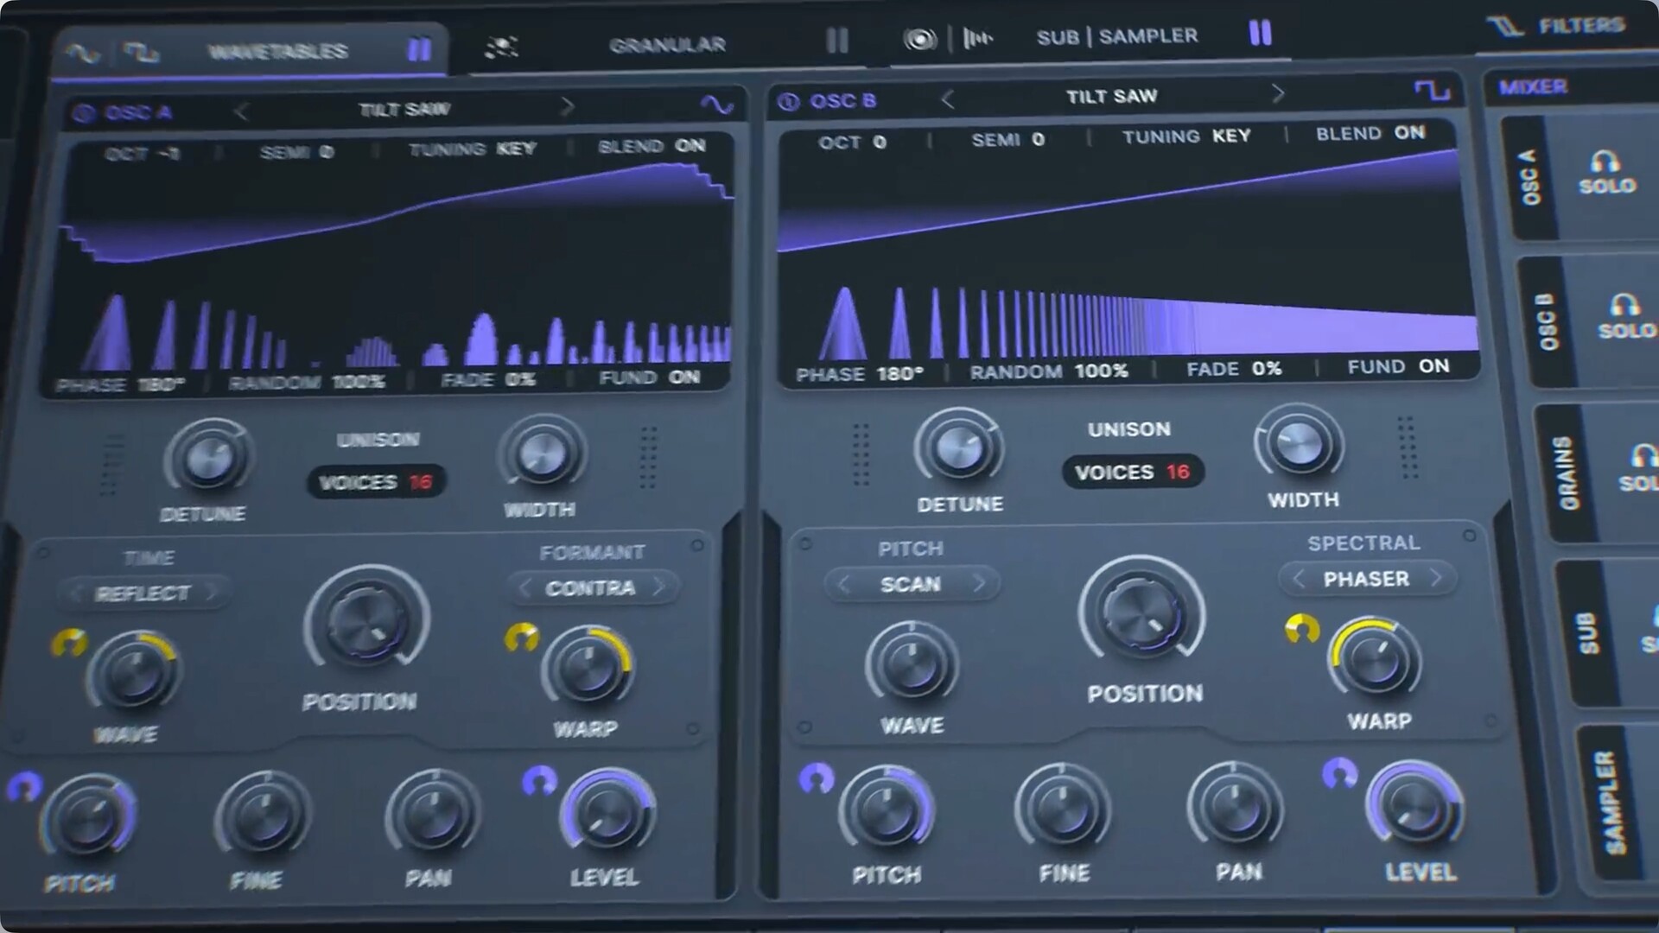Click the Scan pitch mode selector

(910, 585)
